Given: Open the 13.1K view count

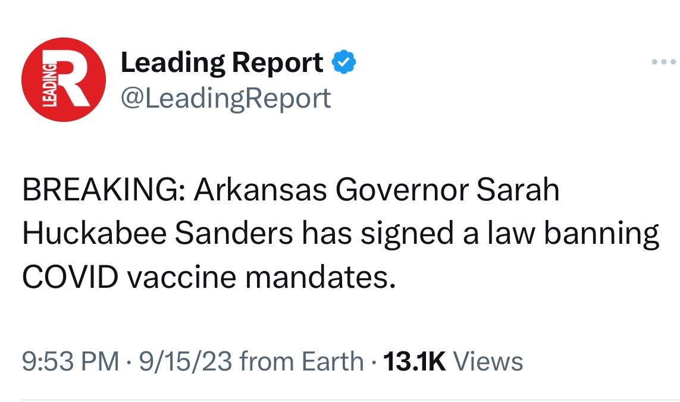Looking at the screenshot, I should [x=415, y=362].
